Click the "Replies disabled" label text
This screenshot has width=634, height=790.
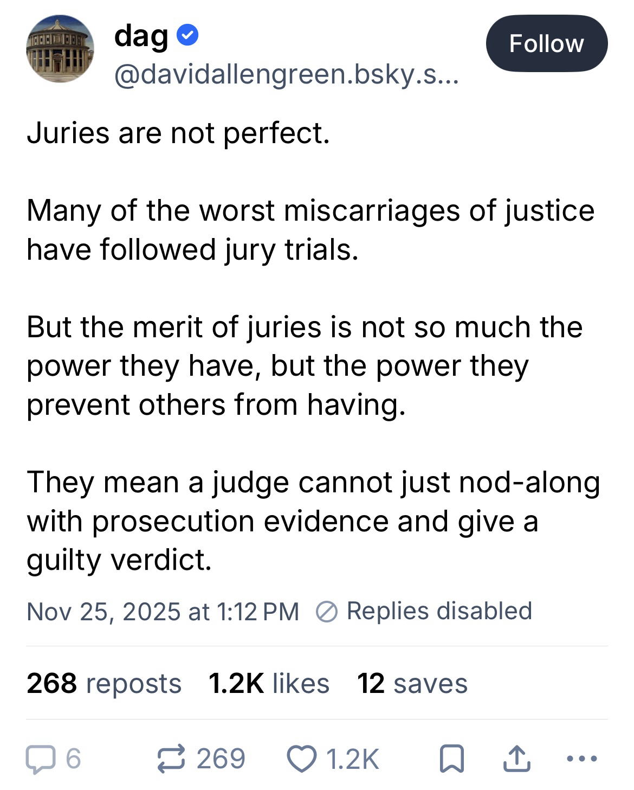tap(439, 611)
